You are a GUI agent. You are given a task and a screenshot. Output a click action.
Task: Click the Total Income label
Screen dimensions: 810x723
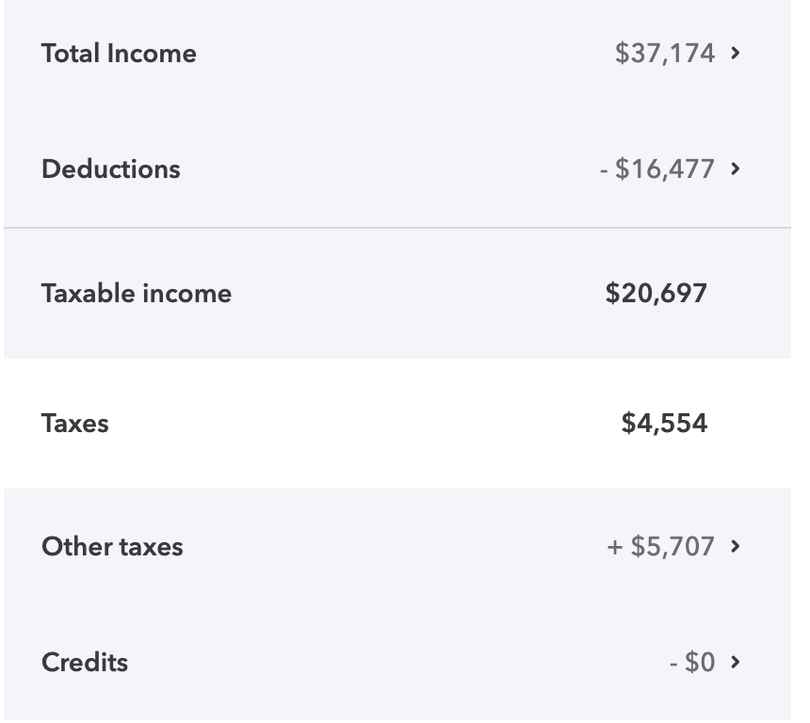[119, 54]
